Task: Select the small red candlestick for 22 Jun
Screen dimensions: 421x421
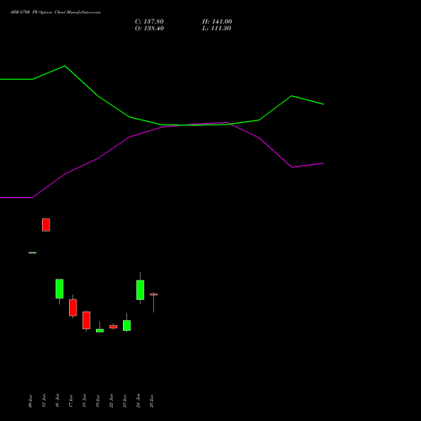Action: 114,327
